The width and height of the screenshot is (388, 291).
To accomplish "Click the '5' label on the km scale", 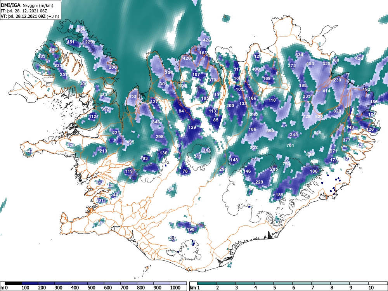I will pos(274,288).
